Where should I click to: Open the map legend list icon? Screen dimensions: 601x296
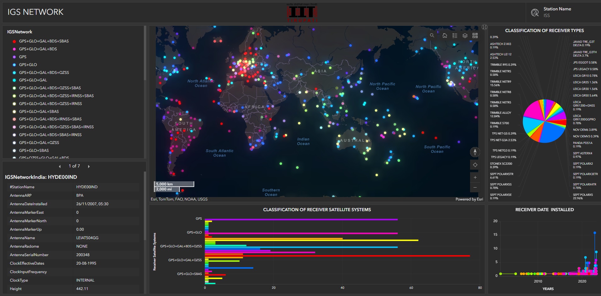pos(455,36)
